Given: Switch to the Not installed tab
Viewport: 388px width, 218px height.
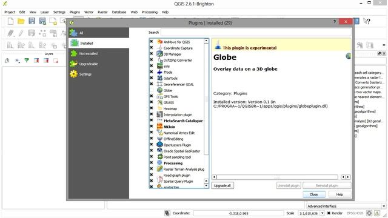Looking at the screenshot, I should pos(99,53).
